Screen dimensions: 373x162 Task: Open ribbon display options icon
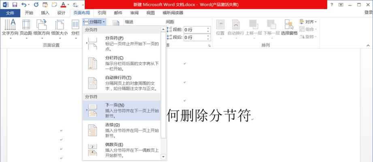(341, 4)
